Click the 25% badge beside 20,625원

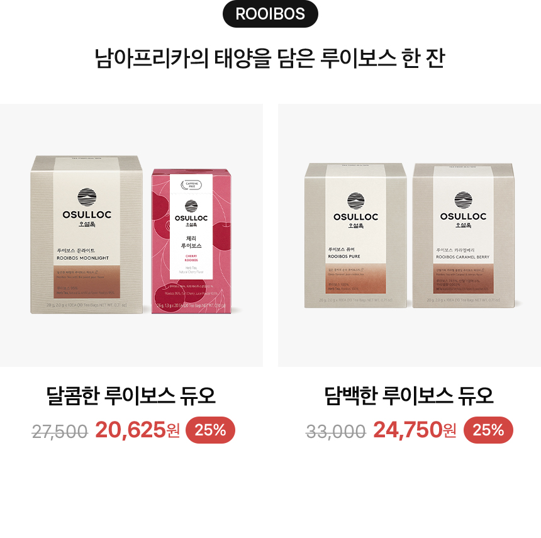210,430
